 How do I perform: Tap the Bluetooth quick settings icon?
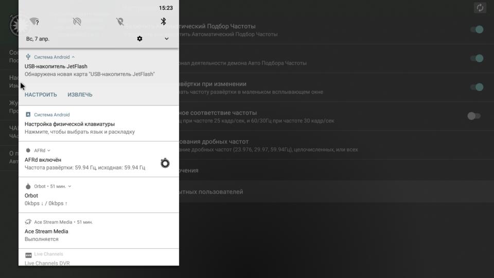[x=164, y=22]
